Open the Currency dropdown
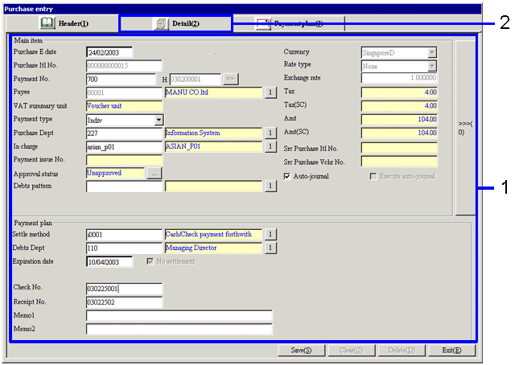Image resolution: width=519 pixels, height=365 pixels. [432, 52]
